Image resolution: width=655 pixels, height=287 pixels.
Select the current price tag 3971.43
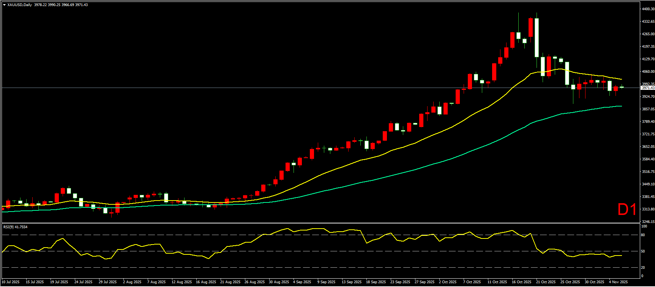(647, 88)
